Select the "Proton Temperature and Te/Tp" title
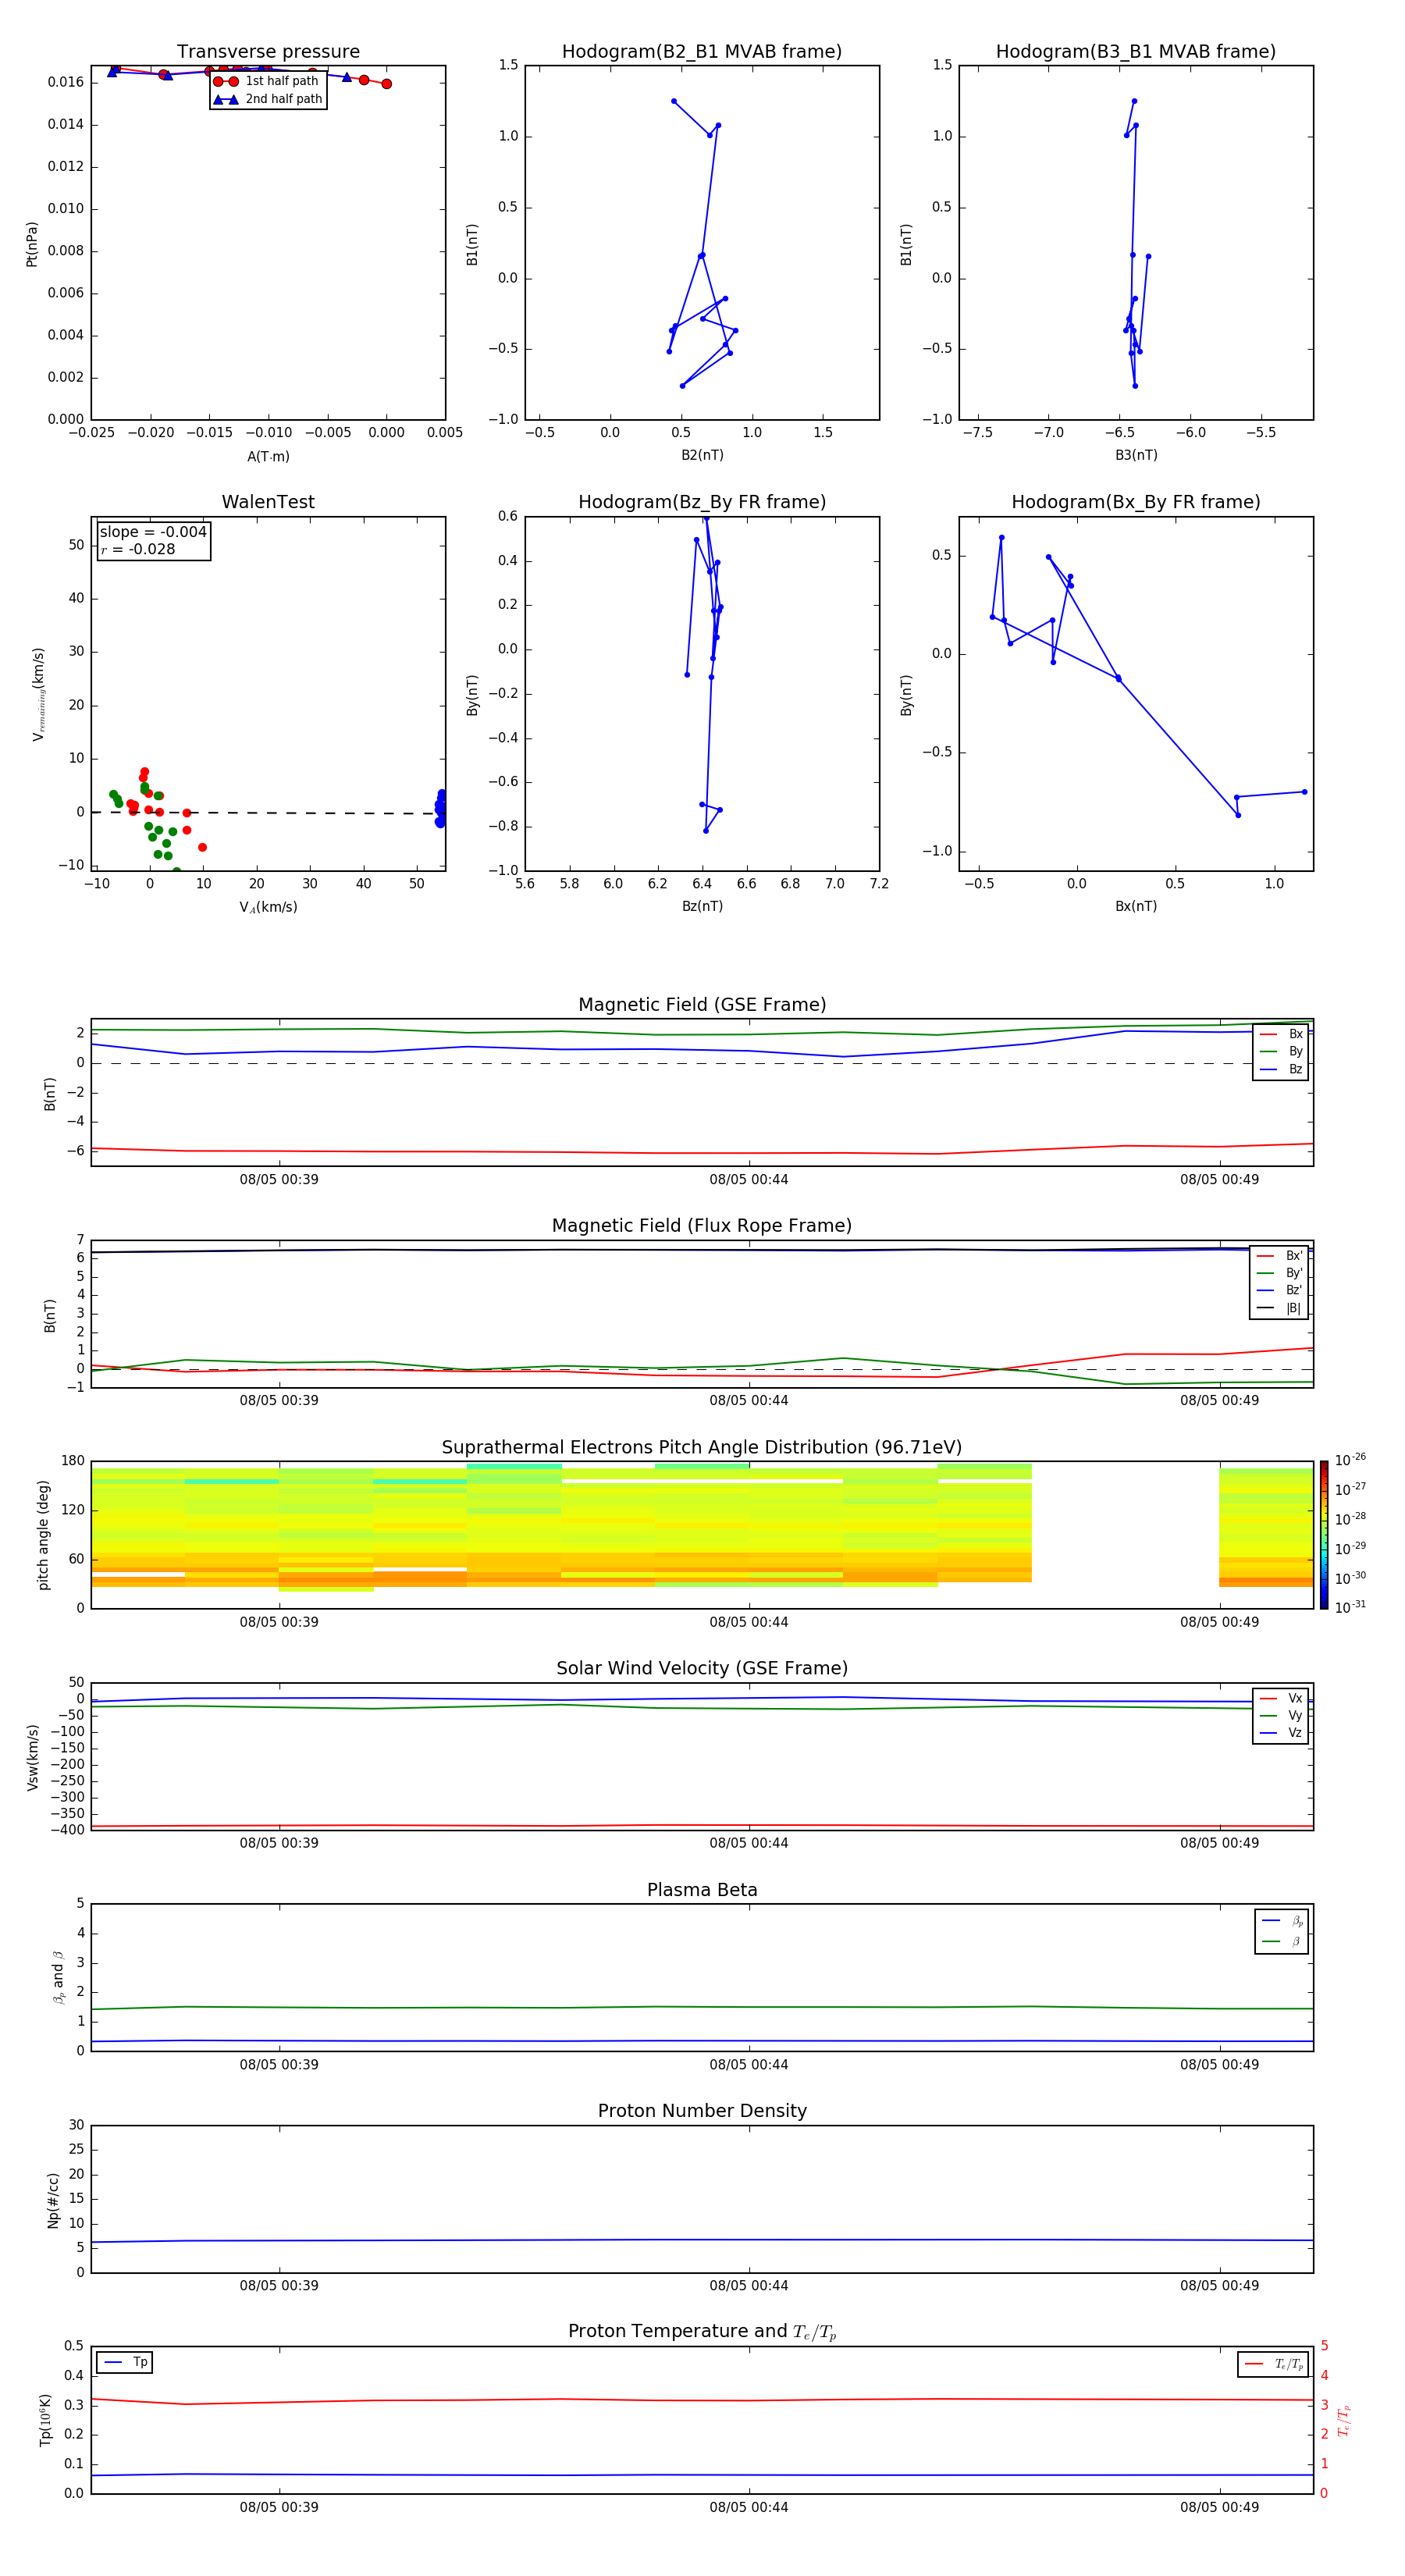Screen dimensions: 1405x2576 coord(702,2332)
